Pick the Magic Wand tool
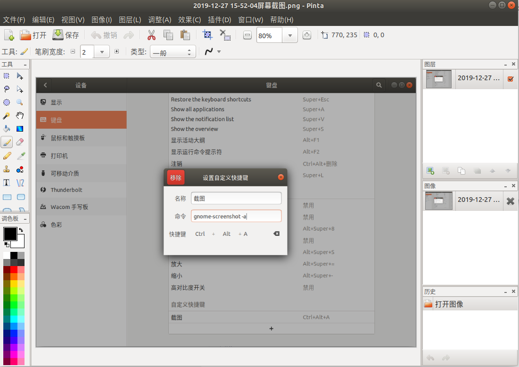The width and height of the screenshot is (519, 367). coord(6,116)
